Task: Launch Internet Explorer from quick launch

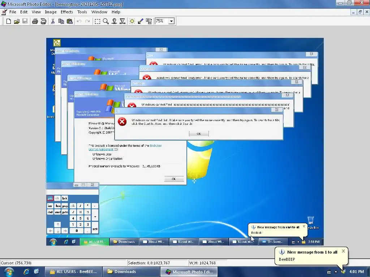Action: tap(26, 272)
